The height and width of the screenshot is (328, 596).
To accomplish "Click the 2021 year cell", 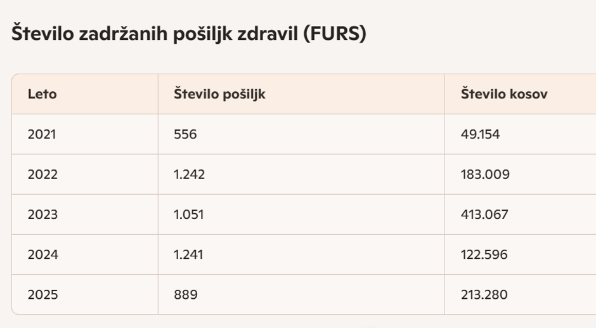I will [x=42, y=134].
